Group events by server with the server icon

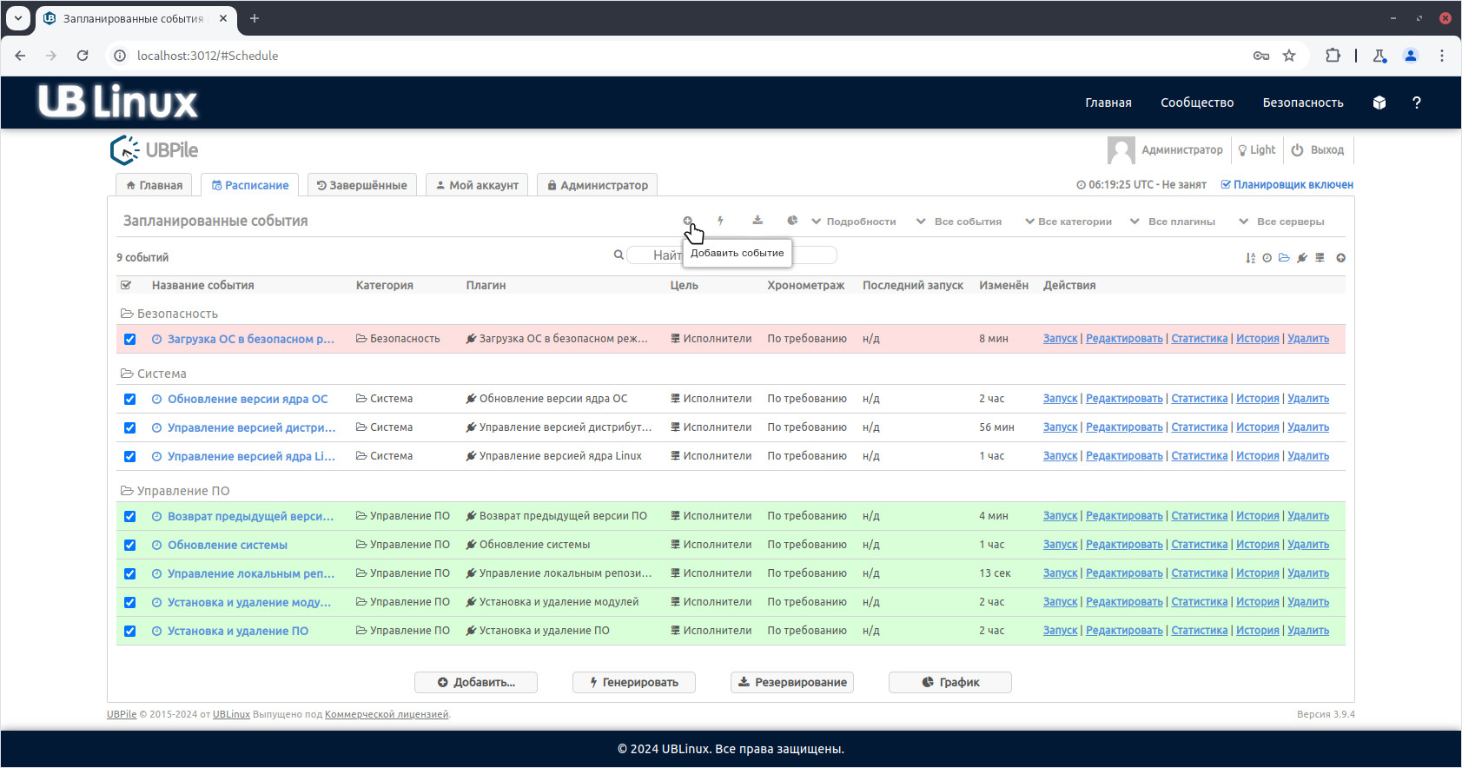[1320, 258]
